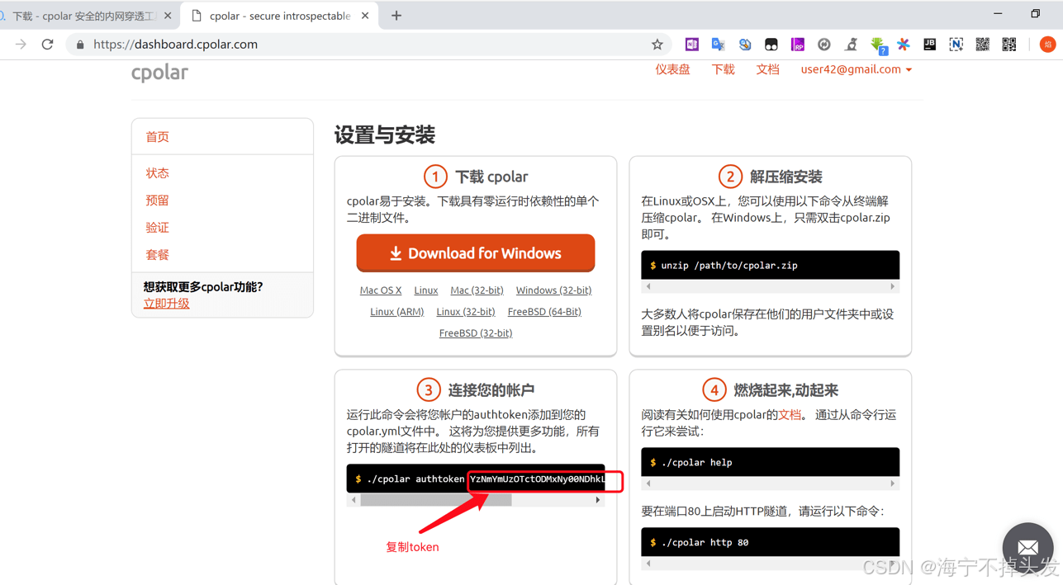The width and height of the screenshot is (1063, 585).
Task: Click the 立即升级 upgrade link
Action: pos(166,304)
